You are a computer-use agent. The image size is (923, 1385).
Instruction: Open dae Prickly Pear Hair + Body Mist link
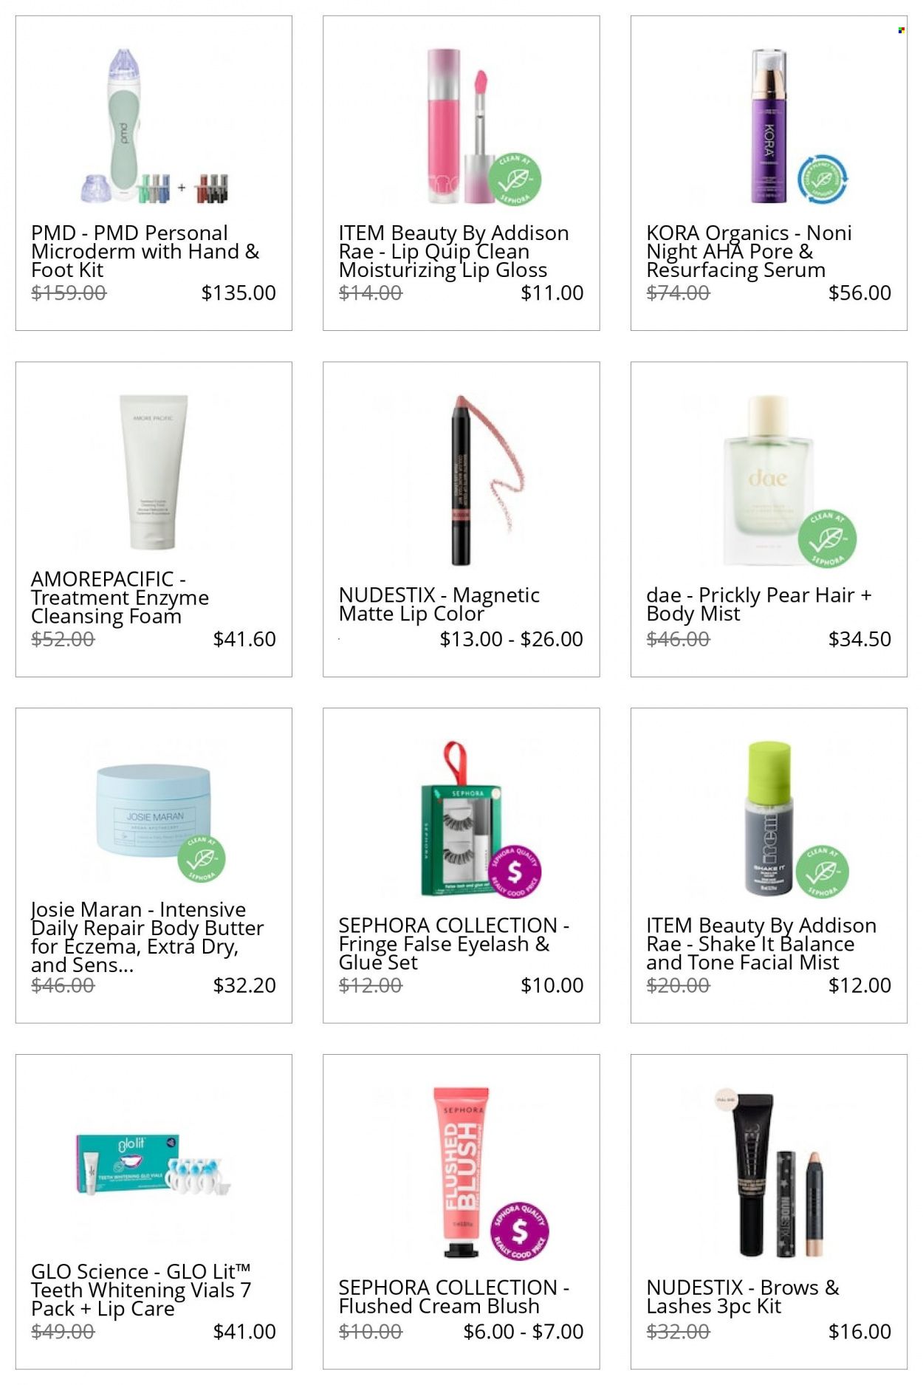click(x=759, y=604)
